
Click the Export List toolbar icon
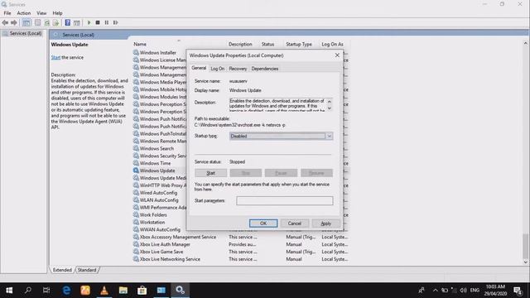coord(55,22)
